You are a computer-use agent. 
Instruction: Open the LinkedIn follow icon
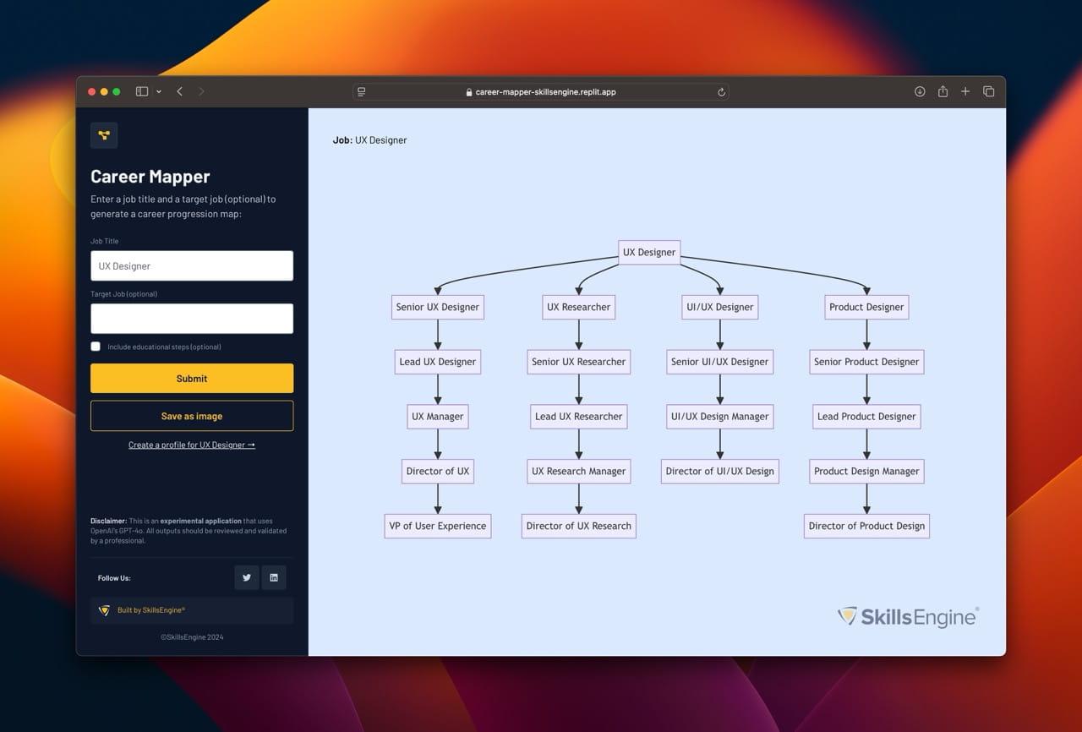274,577
